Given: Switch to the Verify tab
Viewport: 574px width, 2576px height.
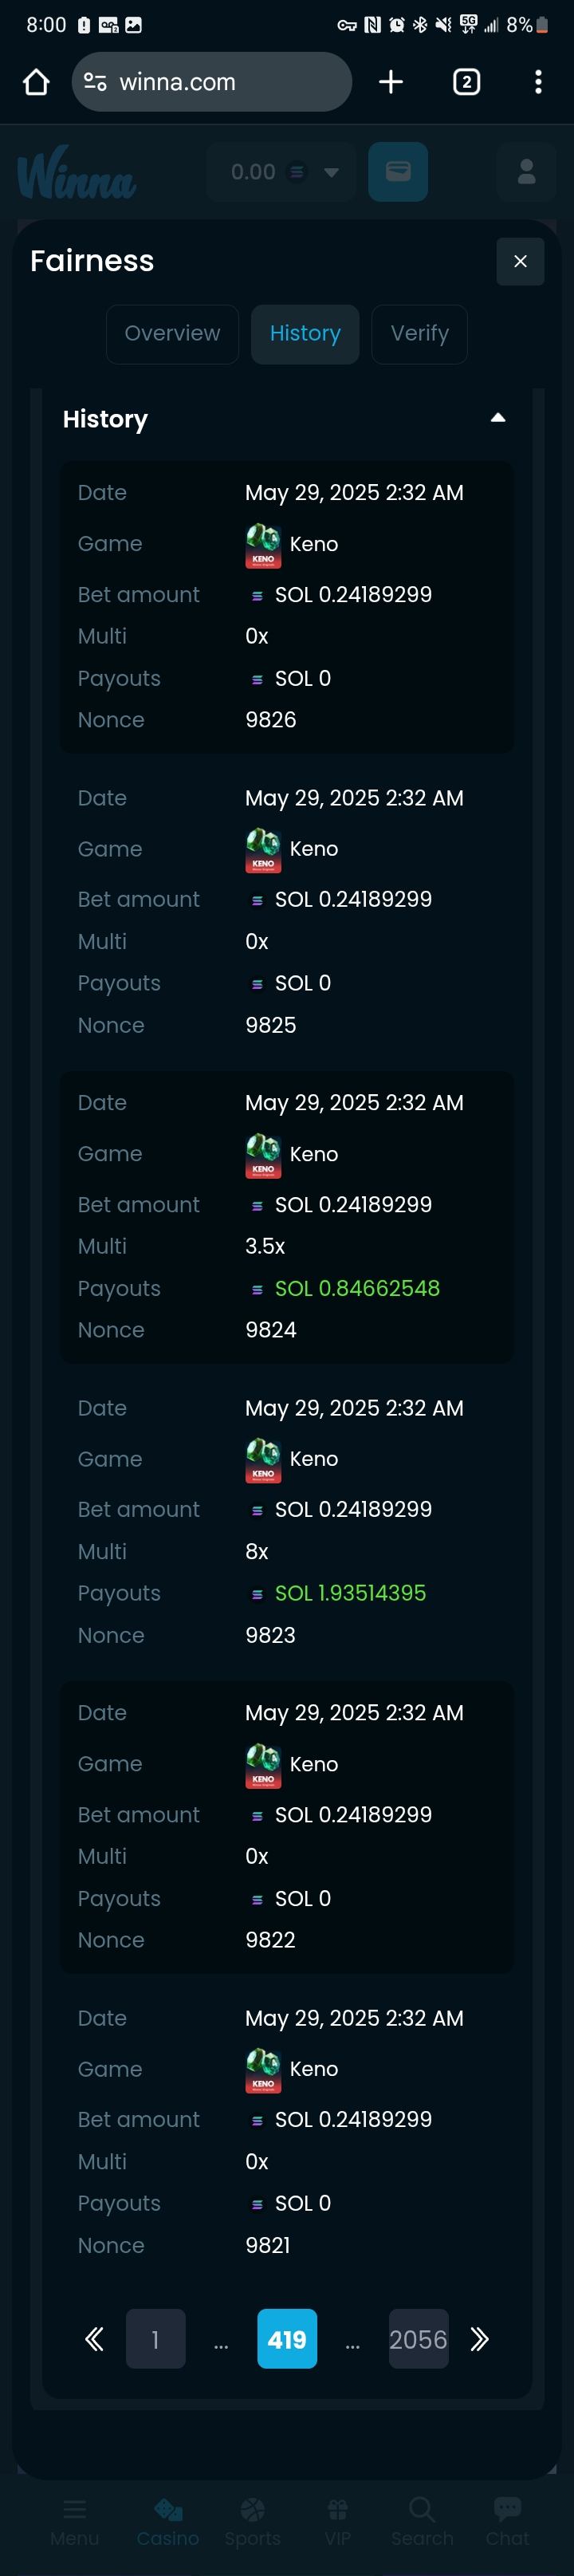Looking at the screenshot, I should [x=419, y=334].
